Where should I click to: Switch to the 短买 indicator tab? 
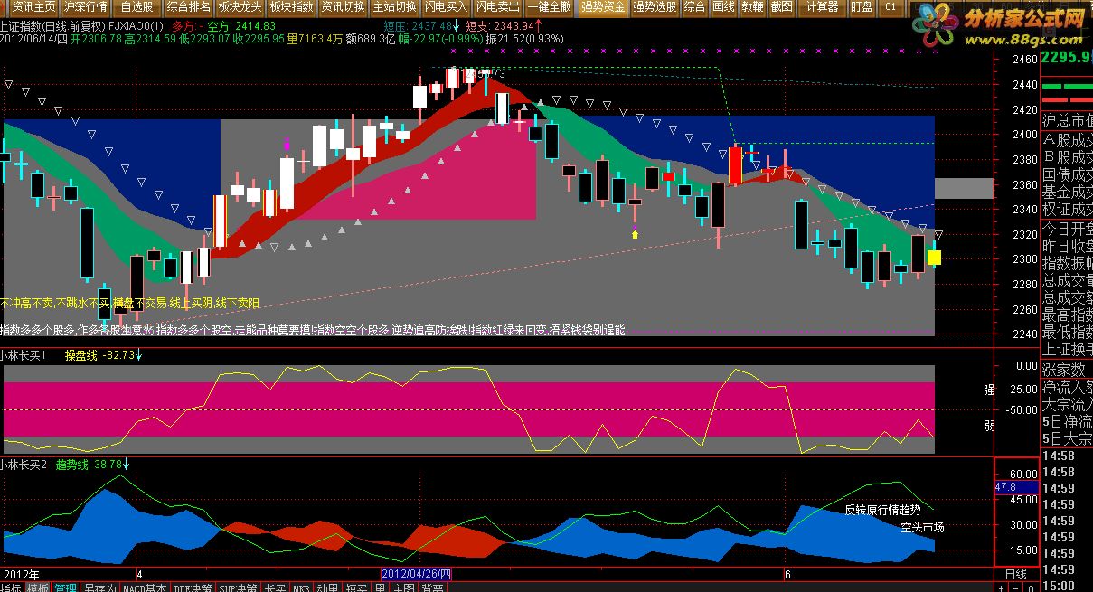[x=356, y=587]
